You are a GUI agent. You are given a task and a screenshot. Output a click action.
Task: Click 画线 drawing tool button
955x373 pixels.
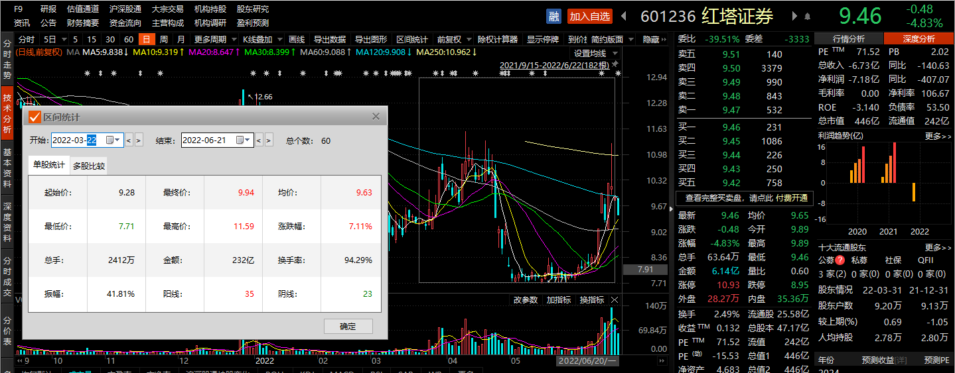pos(297,40)
